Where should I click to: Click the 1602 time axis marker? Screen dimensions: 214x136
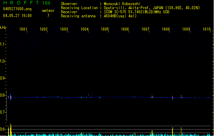(44, 29)
